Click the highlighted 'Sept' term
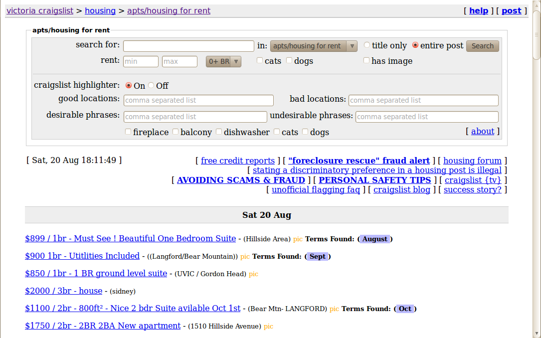This screenshot has height=338, width=541. (318, 257)
